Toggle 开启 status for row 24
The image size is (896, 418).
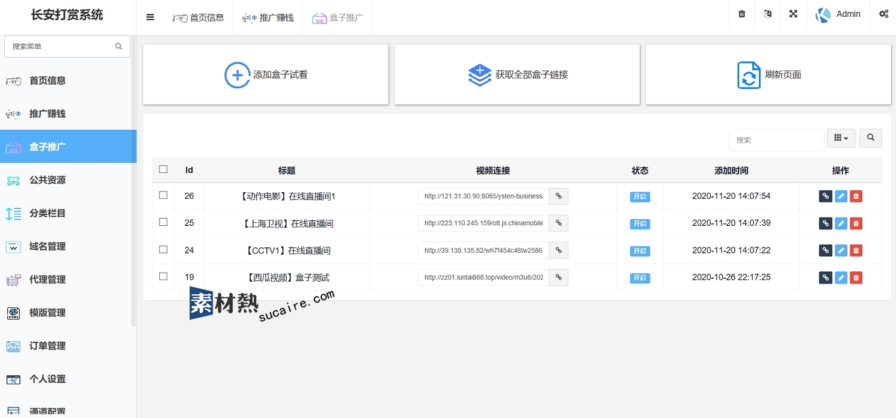(640, 251)
